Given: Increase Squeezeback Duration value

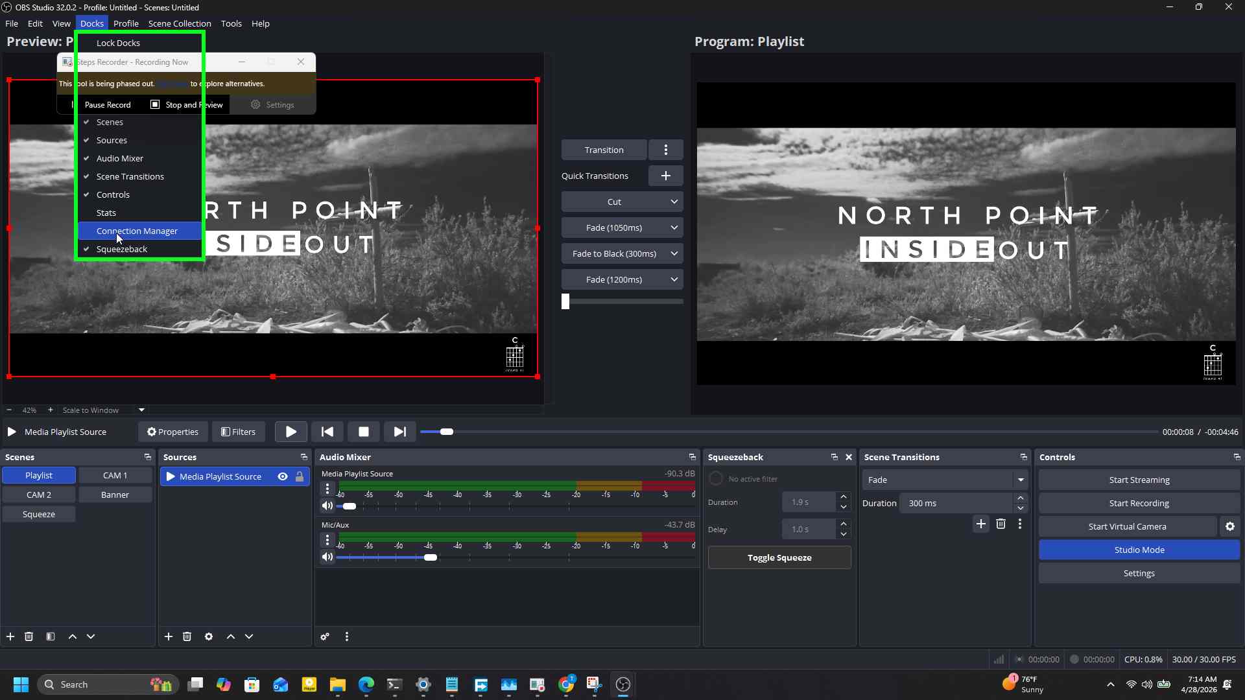Looking at the screenshot, I should point(844,497).
